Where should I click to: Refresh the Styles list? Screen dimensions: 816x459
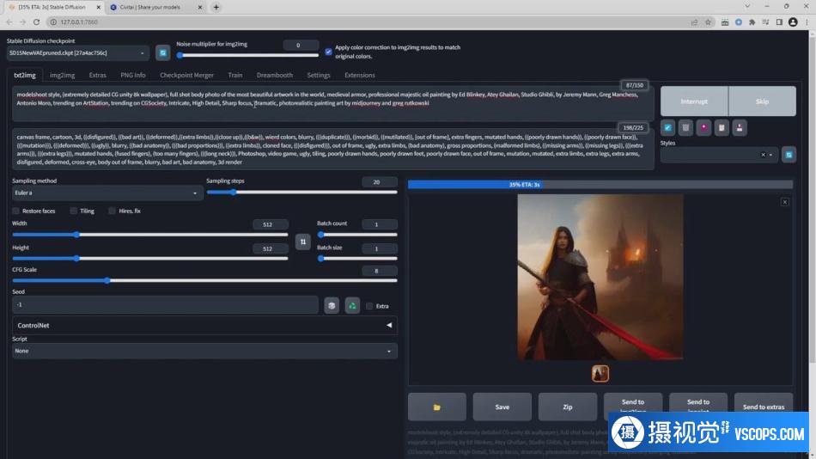click(x=789, y=155)
